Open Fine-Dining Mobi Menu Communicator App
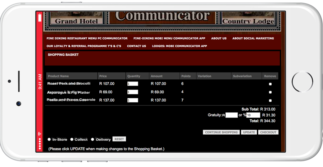 (169, 38)
